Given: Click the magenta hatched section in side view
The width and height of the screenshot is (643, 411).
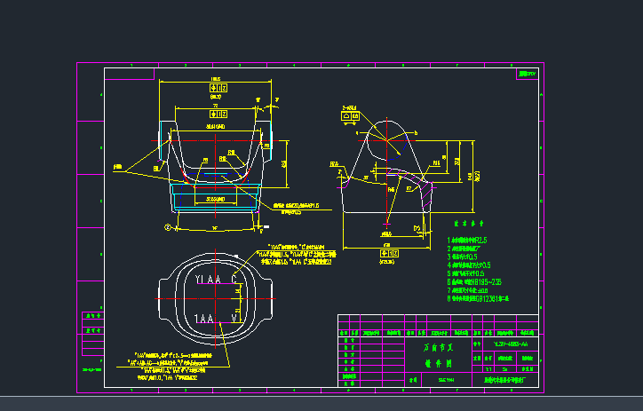Looking at the screenshot, I should (x=426, y=191).
